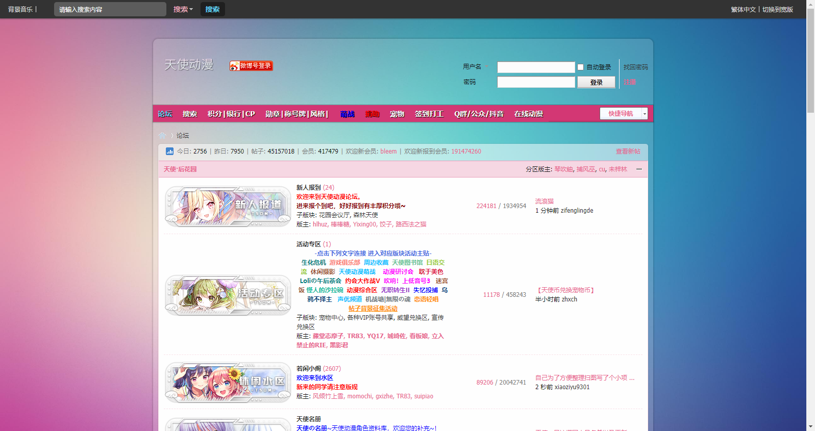Screen dimensions: 815x431
Task: Open moderator hlhuz profile
Action: (320, 224)
